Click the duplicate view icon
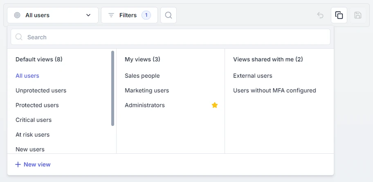Viewport: 373px width, 182px height. tap(339, 15)
